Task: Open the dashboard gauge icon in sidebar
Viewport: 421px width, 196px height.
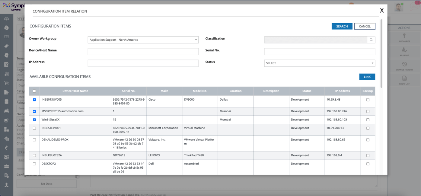Action: pos(6,19)
